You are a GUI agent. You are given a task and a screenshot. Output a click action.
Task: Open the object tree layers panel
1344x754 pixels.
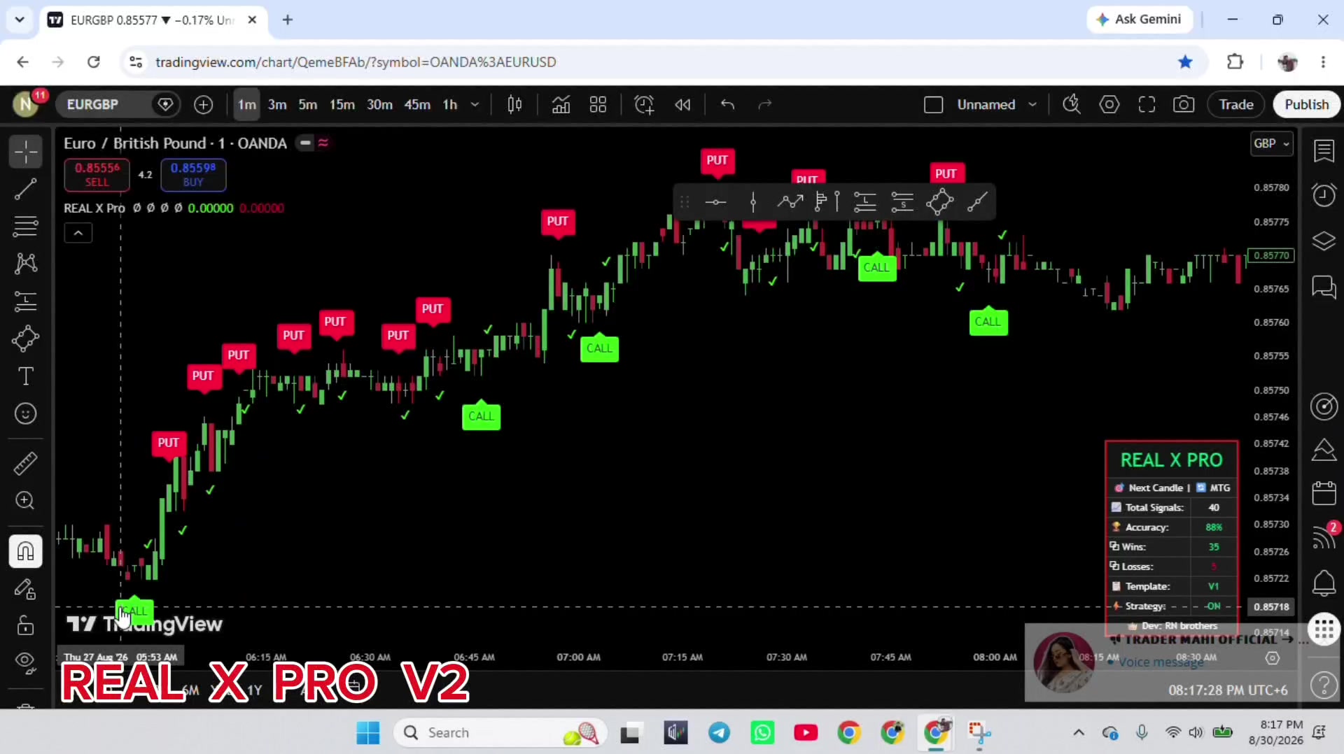(x=1324, y=241)
